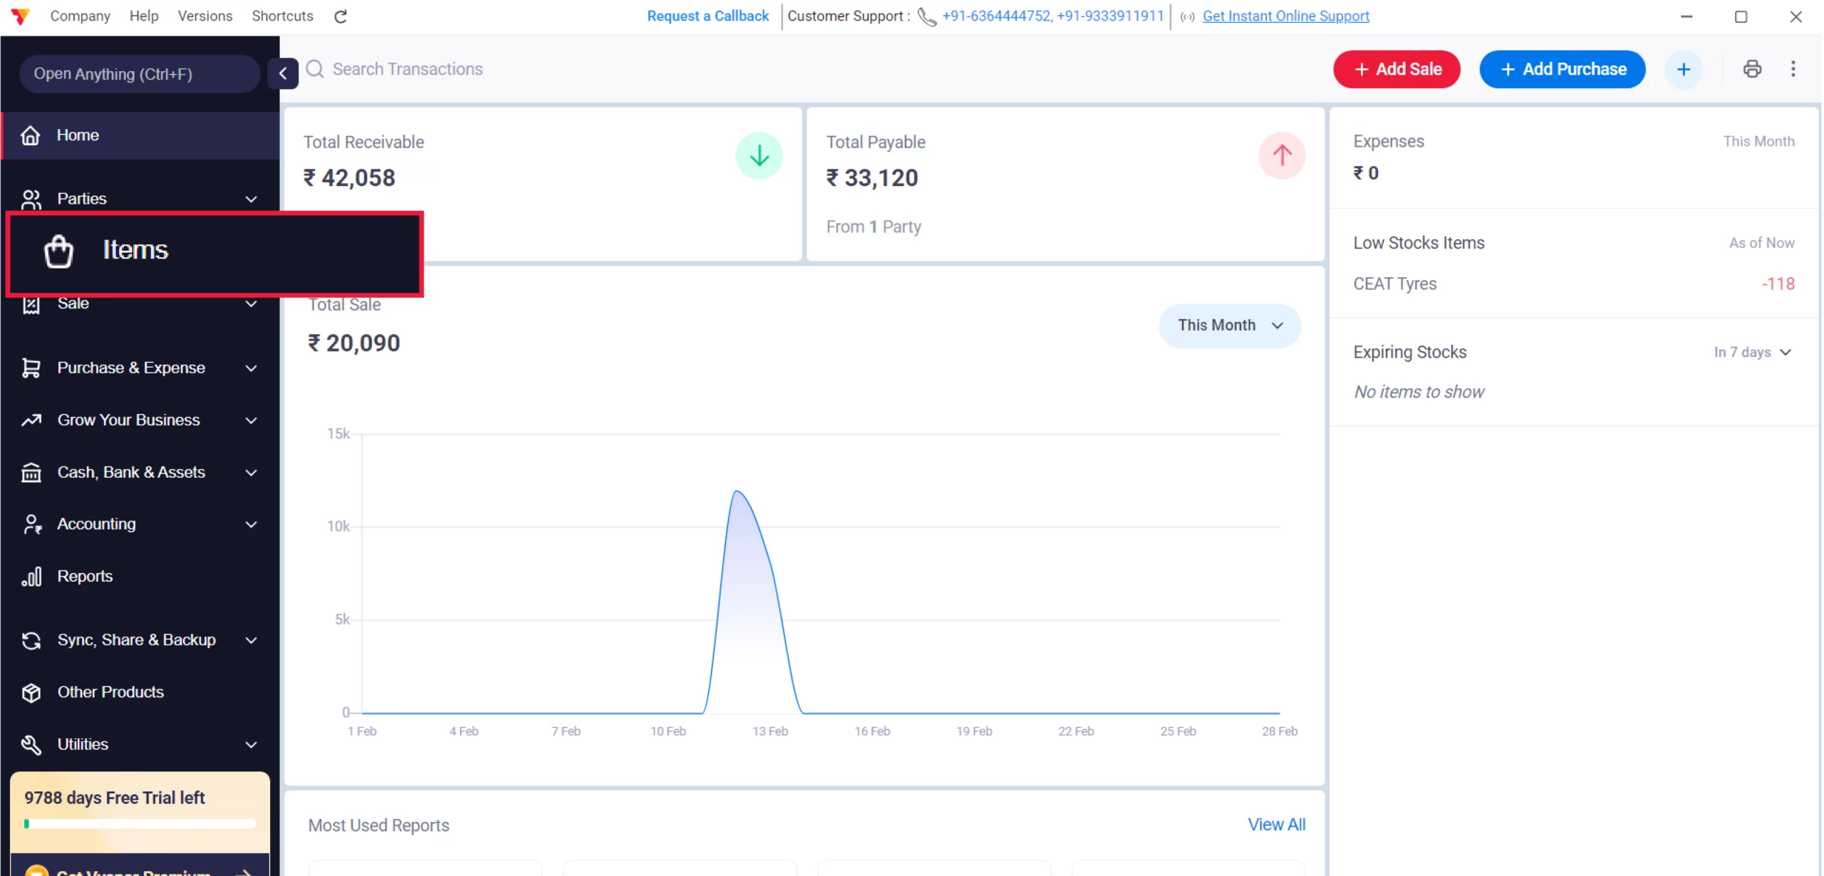The width and height of the screenshot is (1824, 876).
Task: Click the red Total Payable up-arrow icon
Action: click(1281, 155)
